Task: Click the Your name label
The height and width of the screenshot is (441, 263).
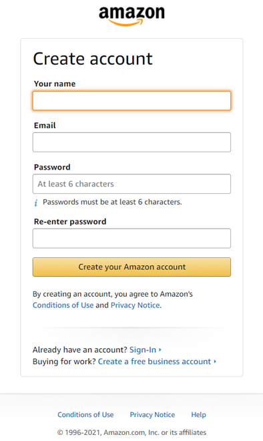Action: 55,84
